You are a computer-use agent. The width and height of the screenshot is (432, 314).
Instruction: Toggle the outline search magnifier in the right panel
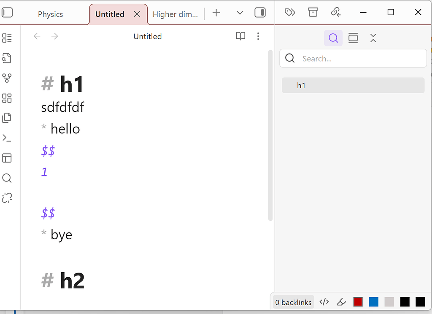(x=333, y=38)
